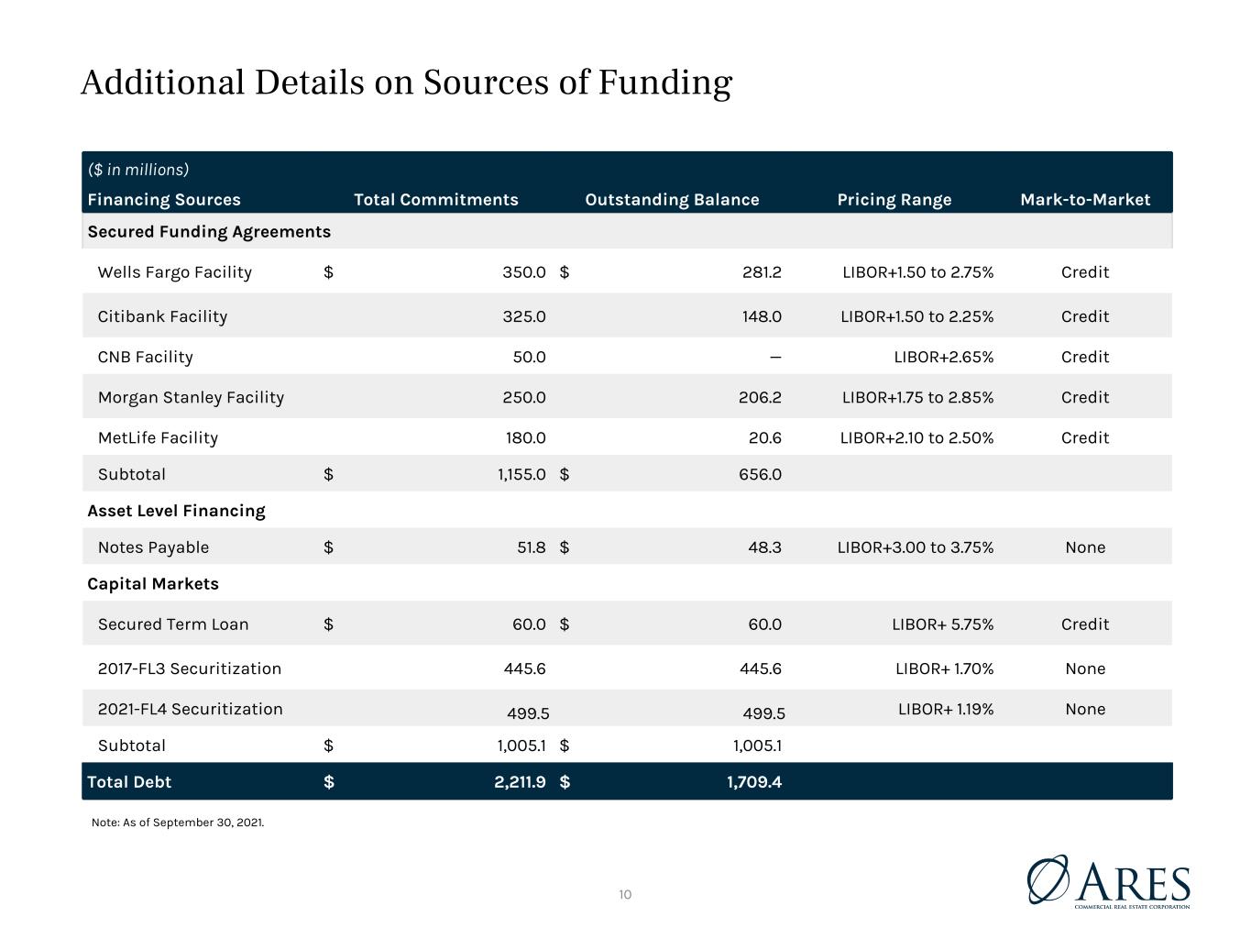Screen dimensions: 1251x939
Task: Click the Pricing Range column header
Action: point(894,200)
